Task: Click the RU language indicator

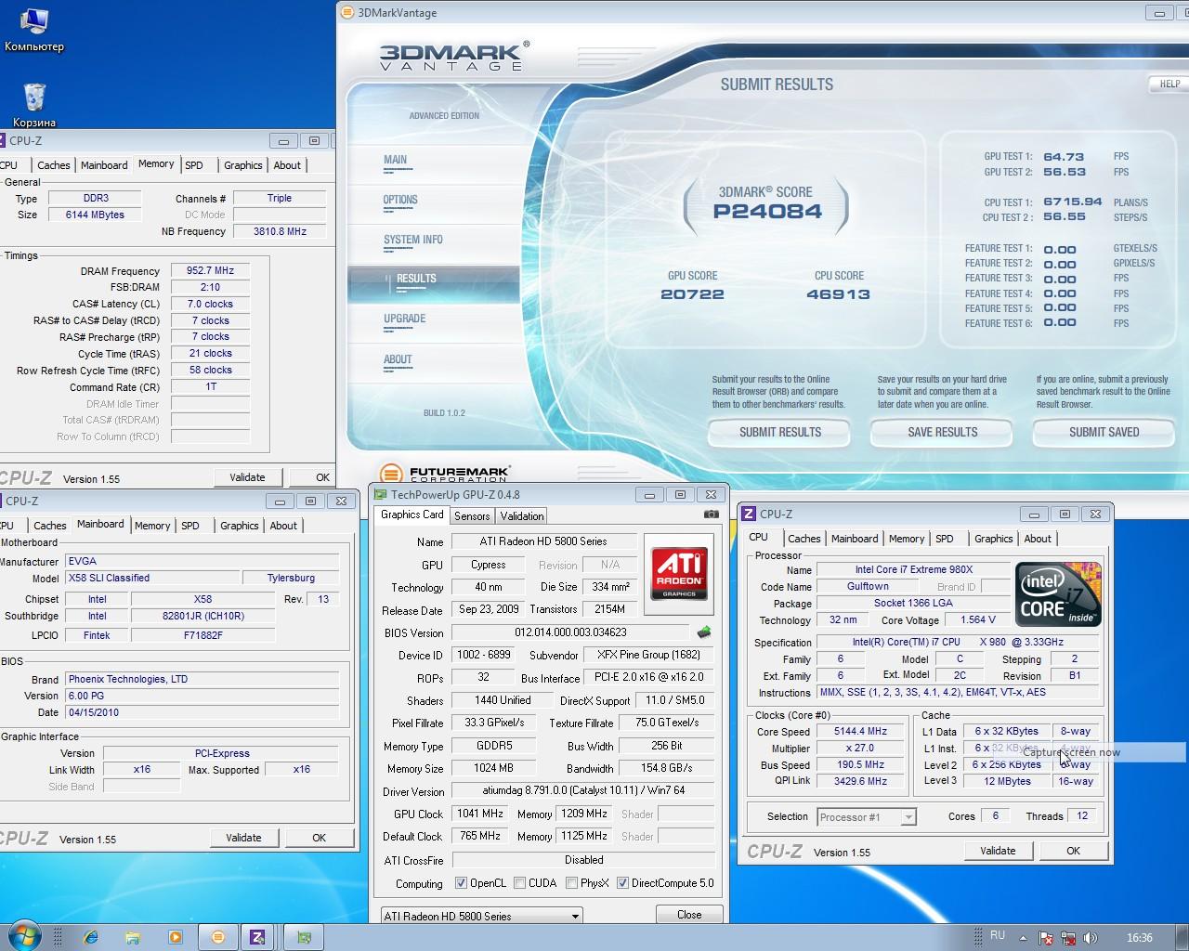Action: pyautogui.click(x=998, y=935)
